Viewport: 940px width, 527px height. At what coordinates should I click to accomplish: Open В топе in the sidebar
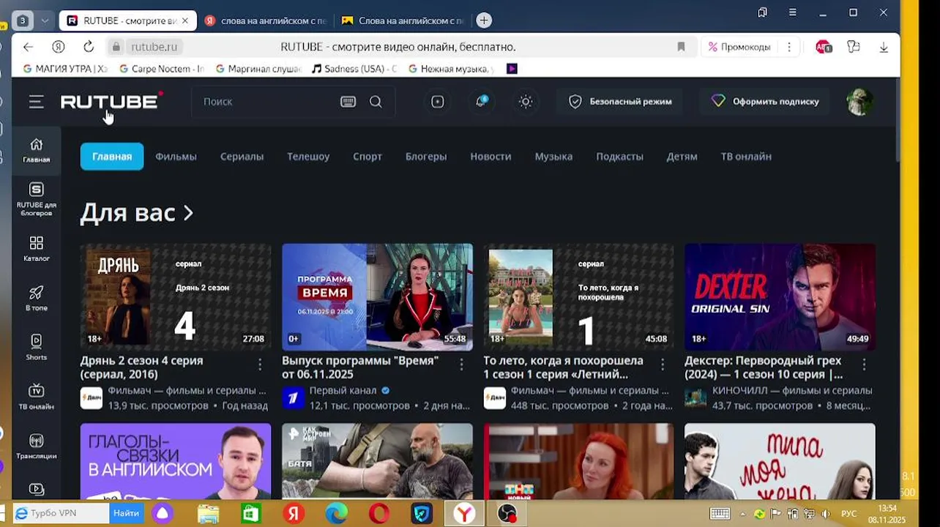pos(36,298)
